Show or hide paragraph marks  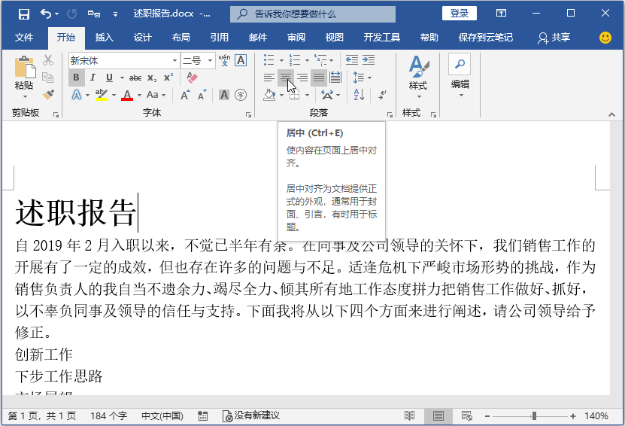click(x=382, y=95)
